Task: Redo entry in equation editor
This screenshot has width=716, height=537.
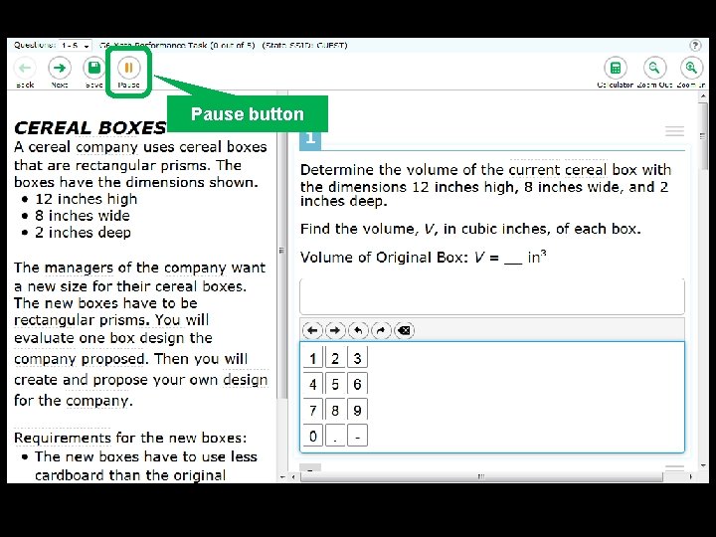Action: [381, 330]
